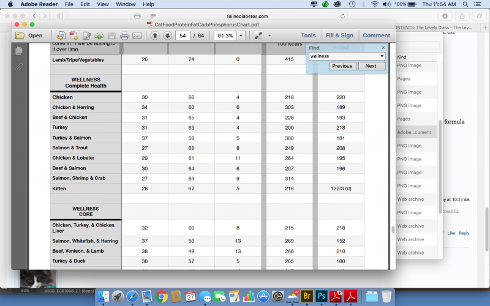Open Photoshop from the Dock
This screenshot has height=306, width=490.
click(322, 296)
